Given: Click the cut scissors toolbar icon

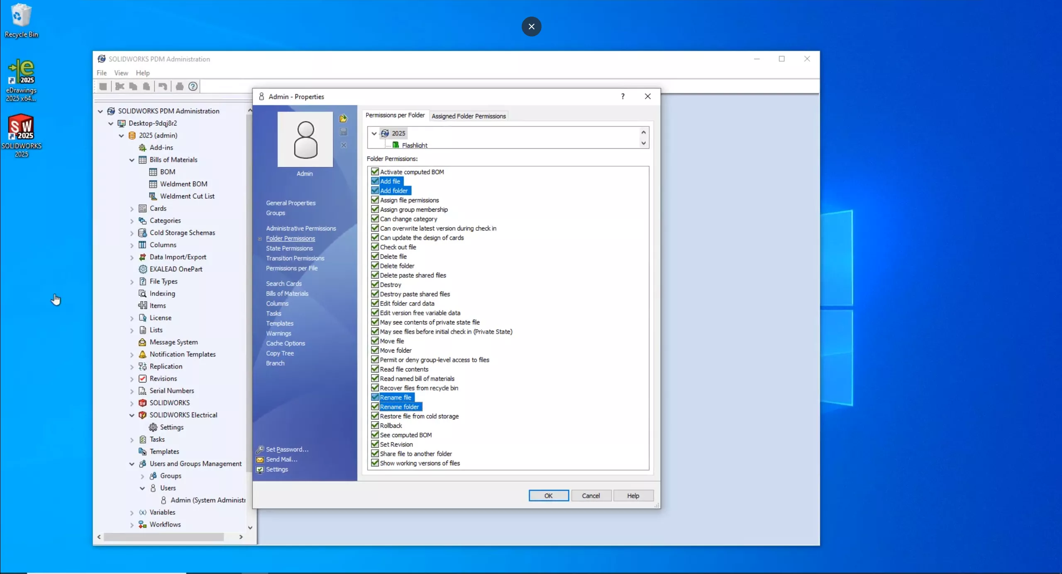Looking at the screenshot, I should coord(120,86).
